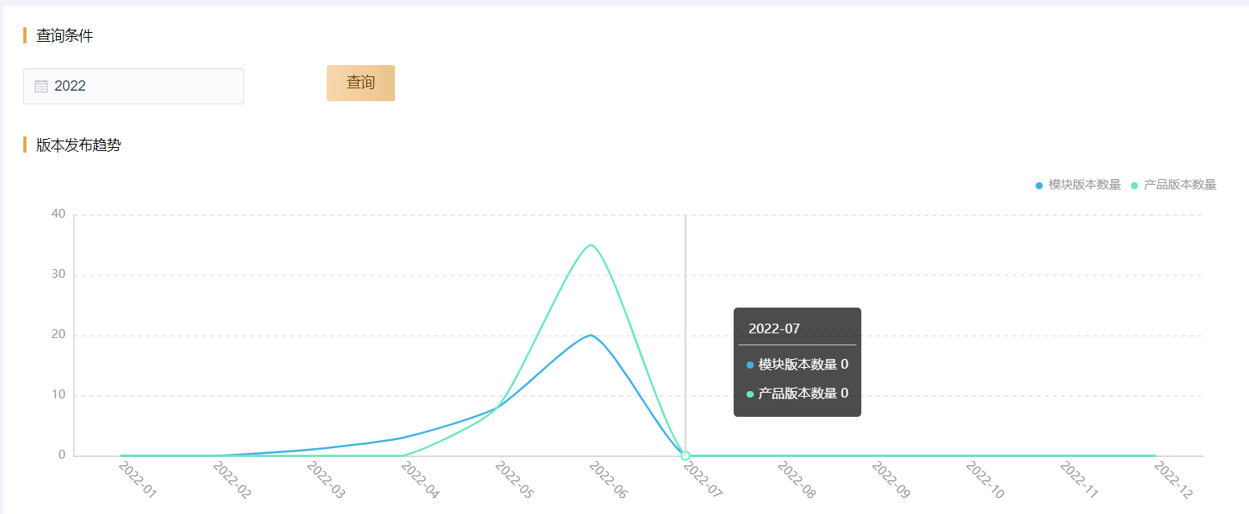Click the green curve peak at 2022-06
Image resolution: width=1249 pixels, height=514 pixels.
pos(591,245)
